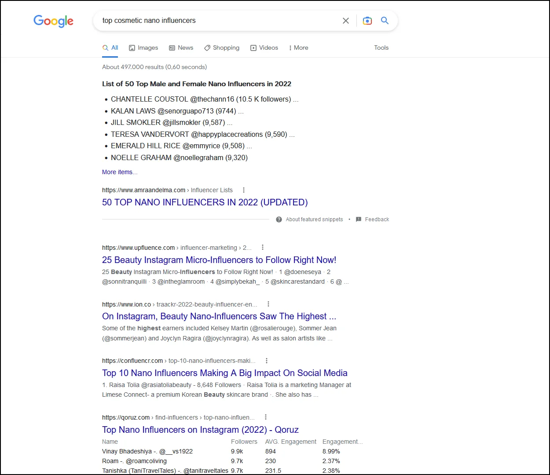
Task: Open search by image camera icon
Action: (x=367, y=21)
